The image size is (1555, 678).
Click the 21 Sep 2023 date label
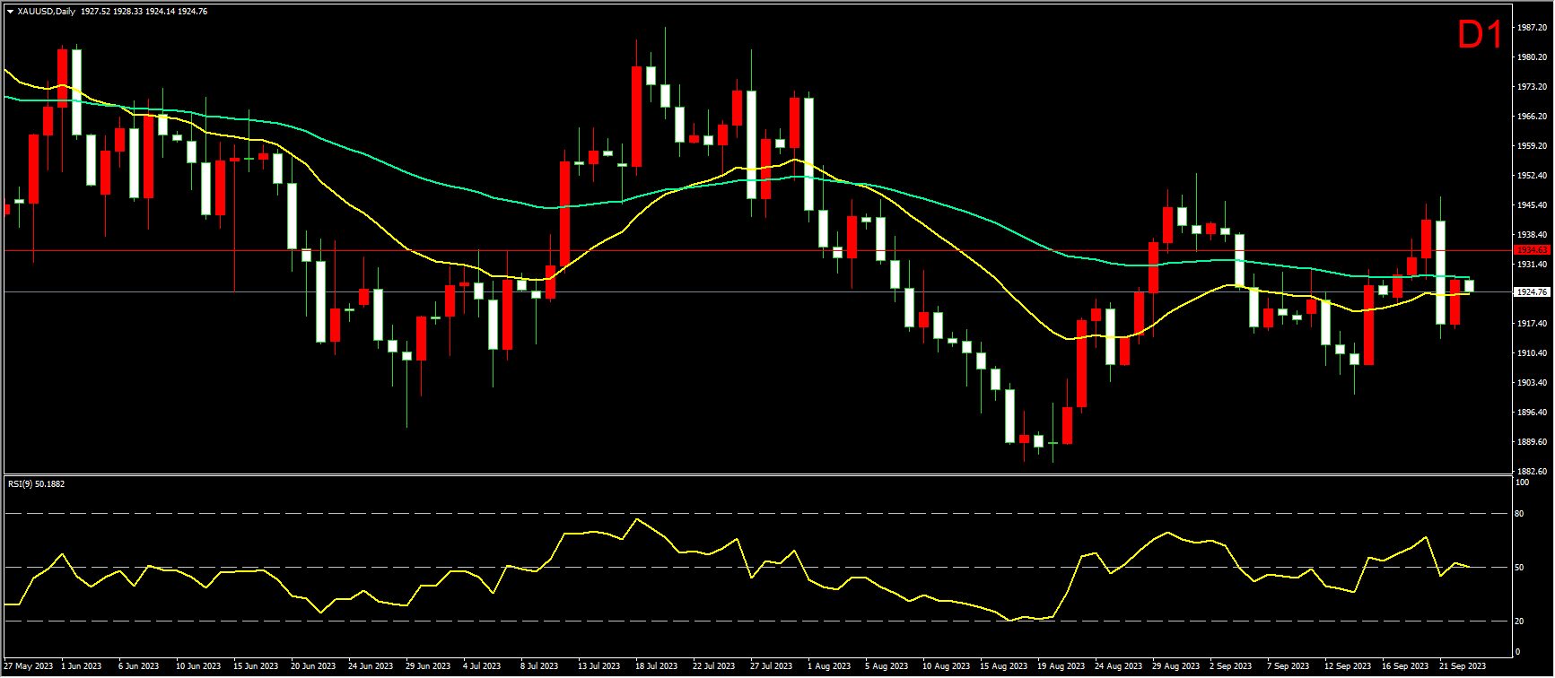(1463, 666)
